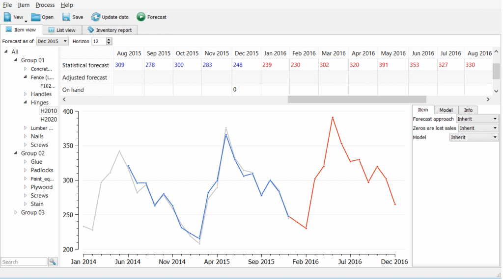The width and height of the screenshot is (503, 279).
Task: Click in the Search input field
Action: pos(24,262)
